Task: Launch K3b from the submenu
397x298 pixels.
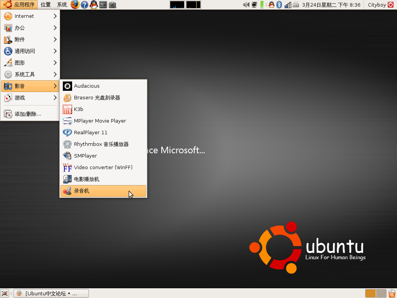Action: tap(103, 109)
